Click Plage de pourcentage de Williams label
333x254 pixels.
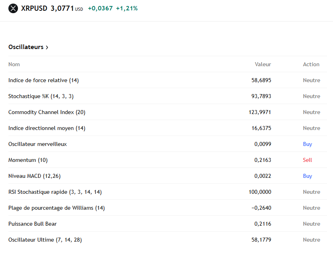tap(57, 208)
